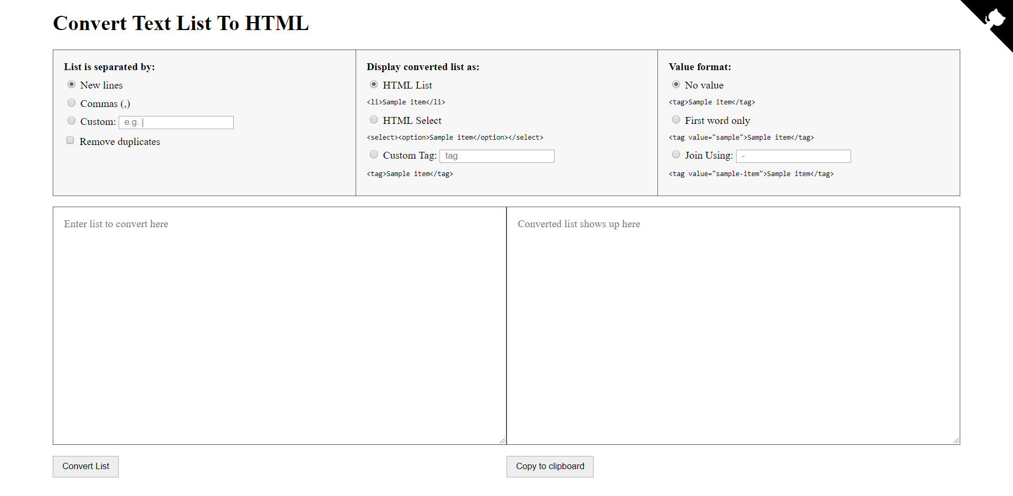Click the converted list output area
Image resolution: width=1013 pixels, height=496 pixels.
pyautogui.click(x=732, y=316)
